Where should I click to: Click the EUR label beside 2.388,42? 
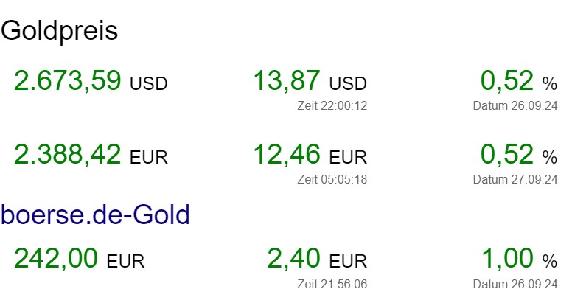[x=149, y=157]
